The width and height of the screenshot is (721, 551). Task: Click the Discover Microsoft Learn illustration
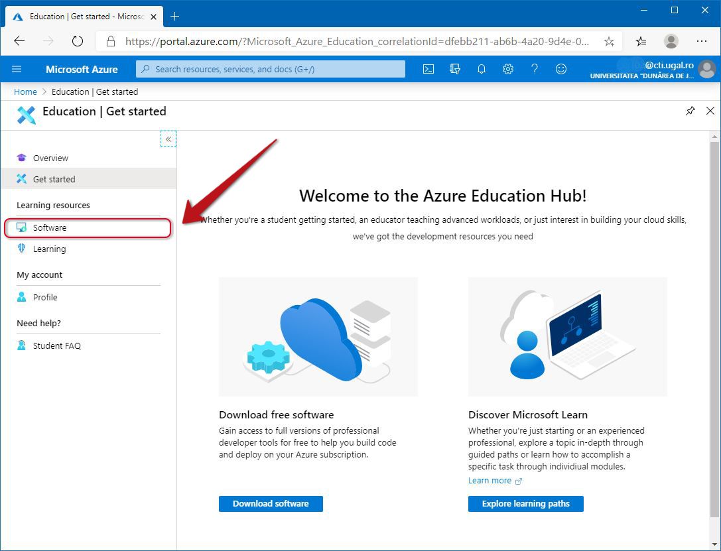[567, 337]
